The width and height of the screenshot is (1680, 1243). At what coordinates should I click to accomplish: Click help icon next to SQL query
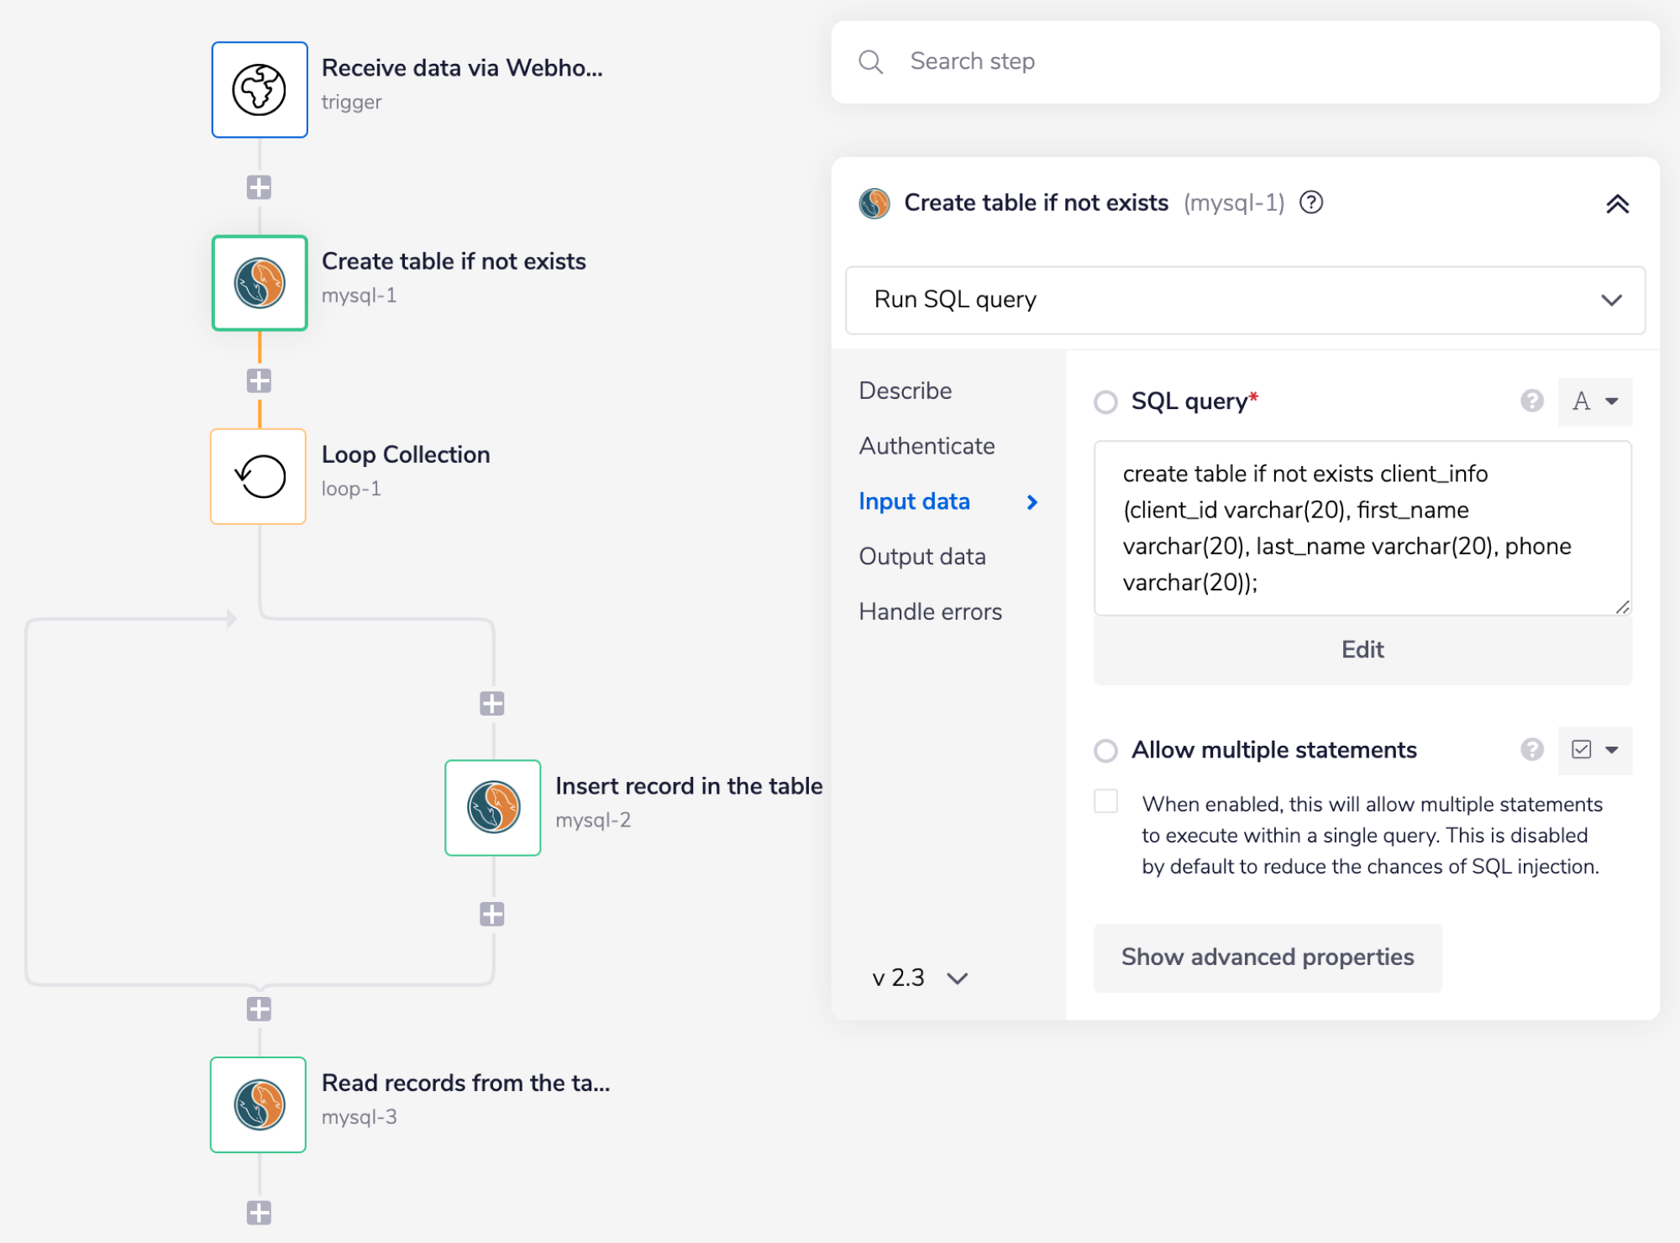(x=1531, y=401)
